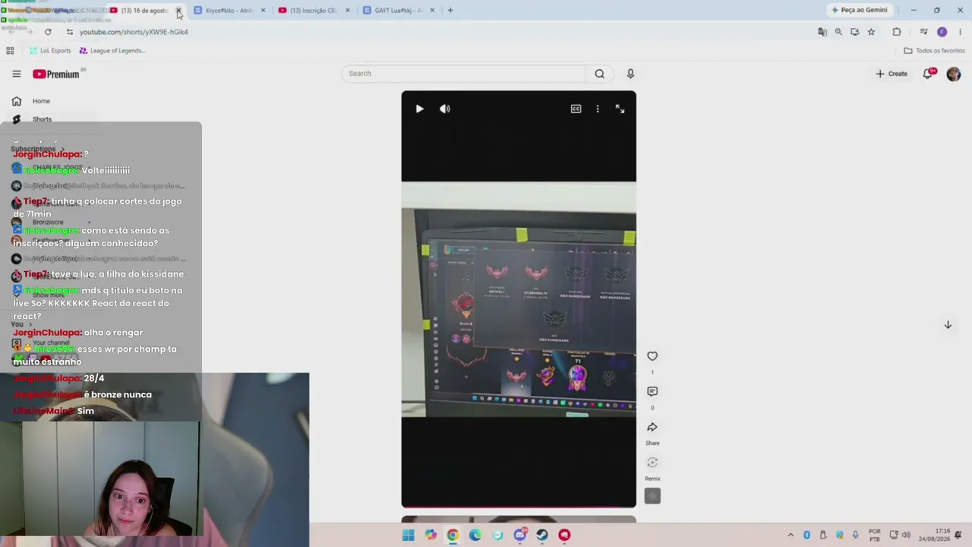Open the media controls button
Viewport: 972px width, 547px height.
(x=923, y=32)
